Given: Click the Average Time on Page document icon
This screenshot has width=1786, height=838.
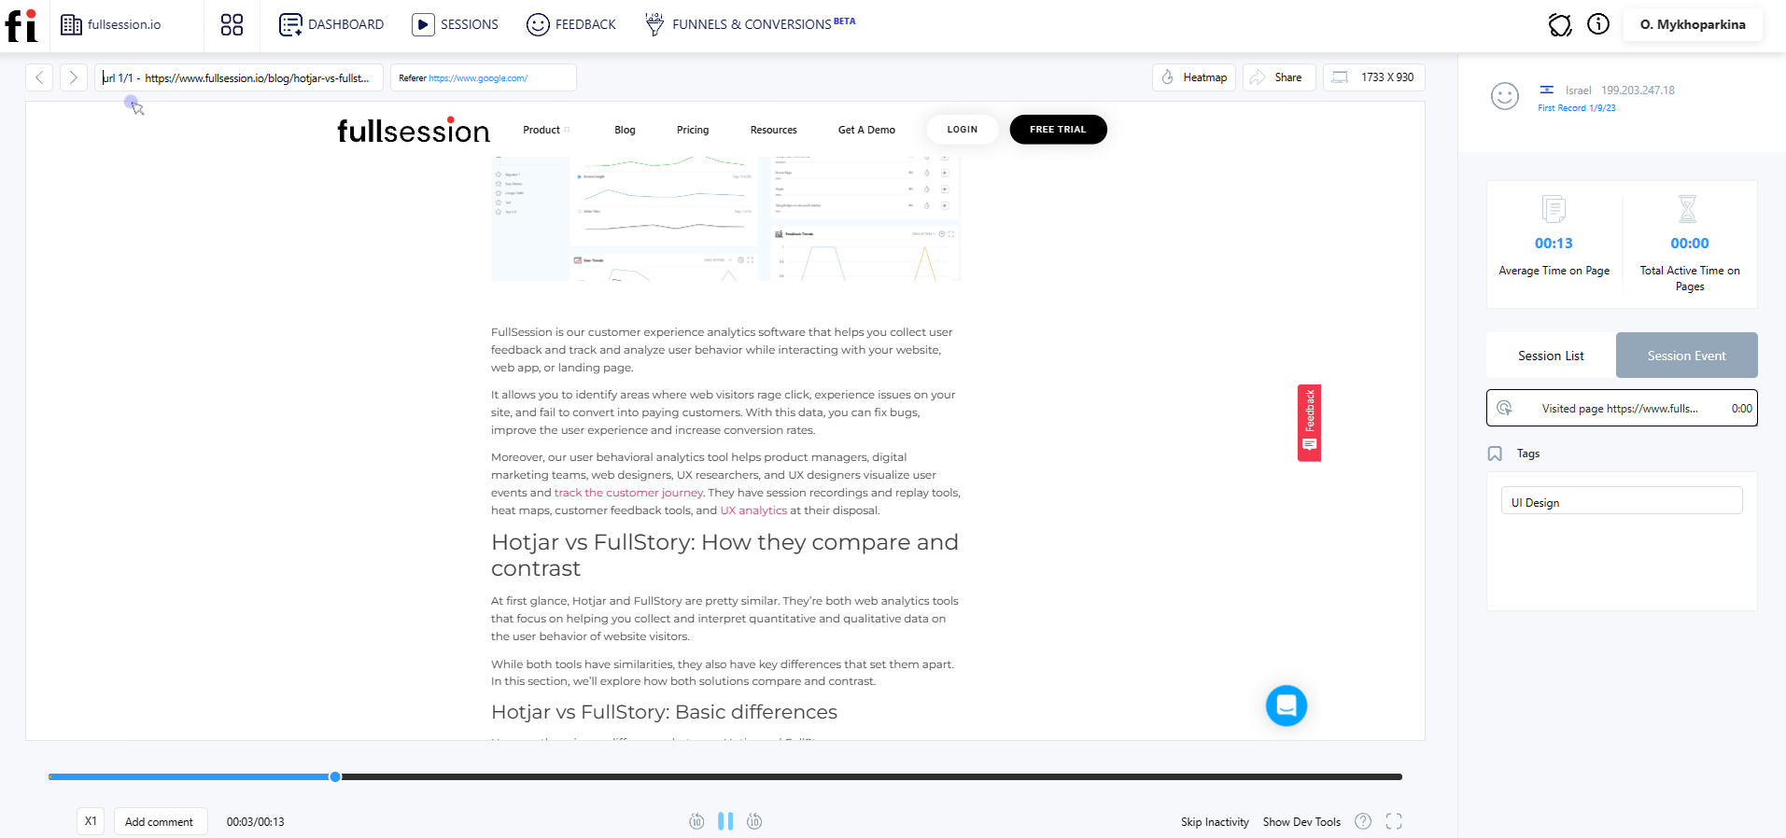Looking at the screenshot, I should [x=1554, y=209].
